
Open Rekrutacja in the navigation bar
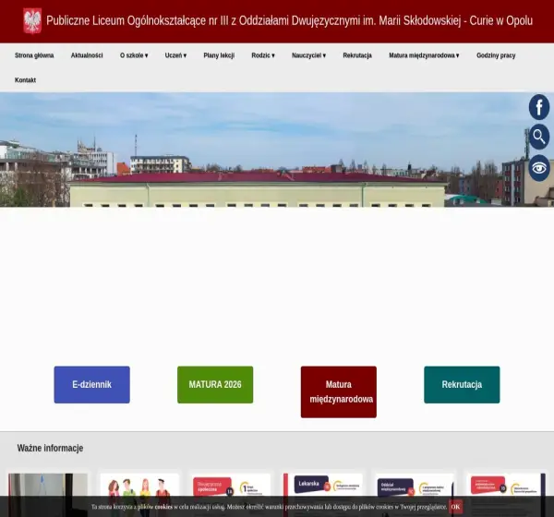click(x=357, y=55)
